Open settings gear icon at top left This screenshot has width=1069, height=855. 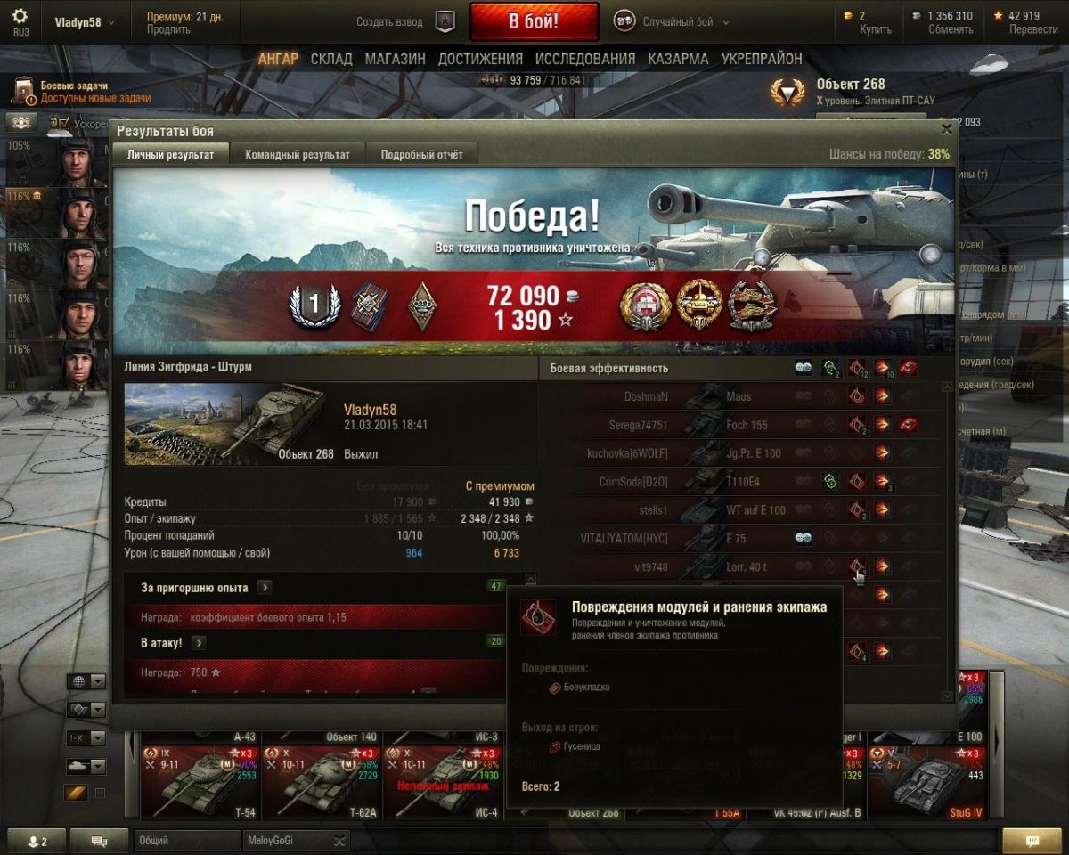click(20, 16)
